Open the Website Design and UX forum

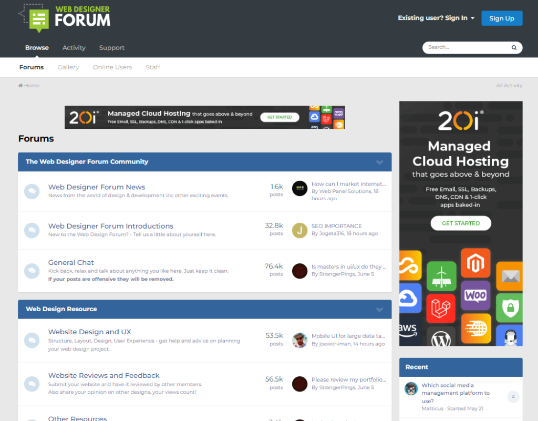pyautogui.click(x=90, y=332)
